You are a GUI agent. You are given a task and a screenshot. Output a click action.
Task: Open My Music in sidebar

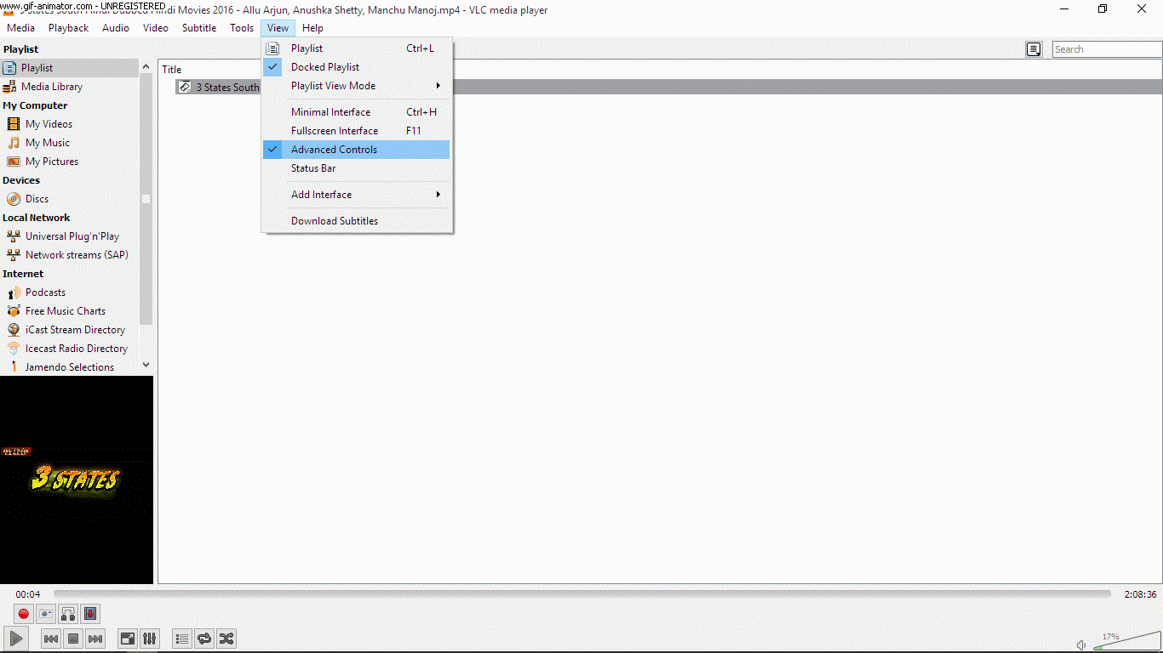70,143
